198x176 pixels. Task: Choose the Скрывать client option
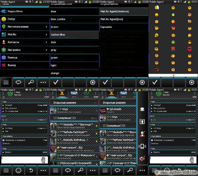(124, 27)
